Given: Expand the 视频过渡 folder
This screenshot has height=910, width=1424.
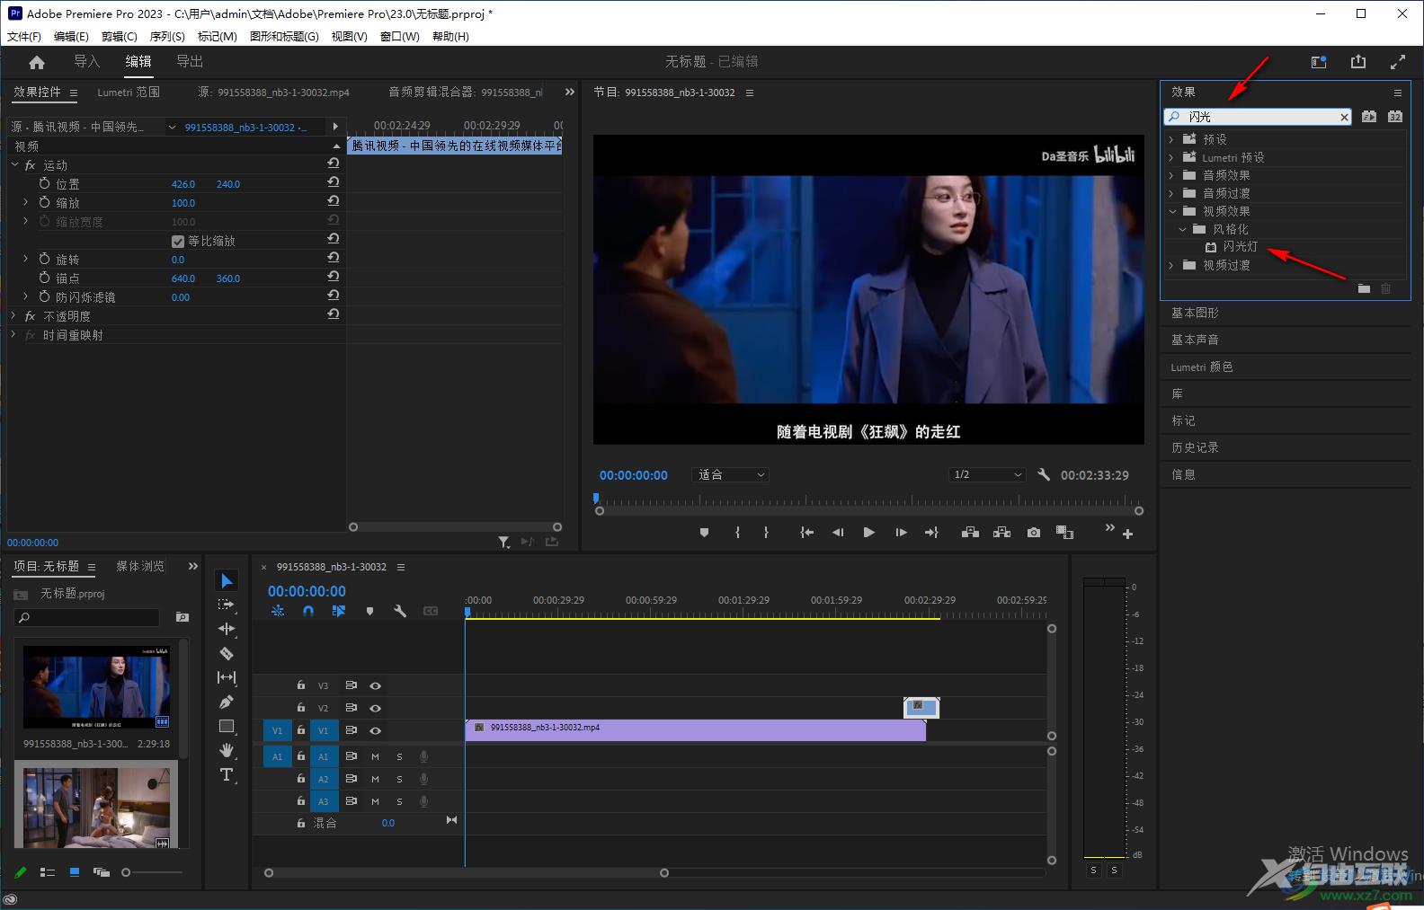Looking at the screenshot, I should coord(1171,265).
